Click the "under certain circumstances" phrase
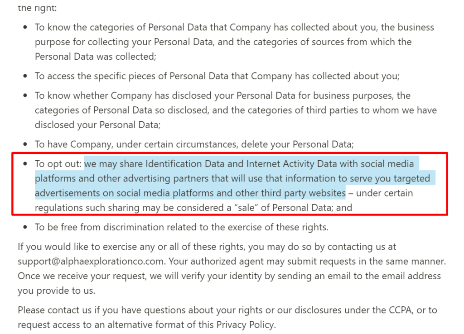Screen dimensions: 464x334 point(178,144)
